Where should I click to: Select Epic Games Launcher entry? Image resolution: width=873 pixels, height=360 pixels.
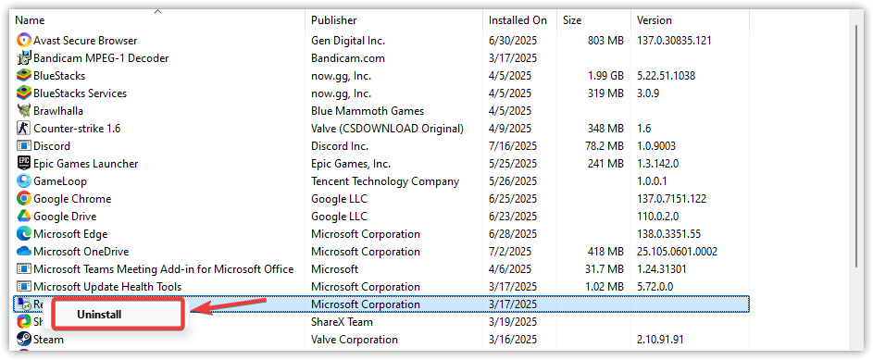click(x=86, y=164)
